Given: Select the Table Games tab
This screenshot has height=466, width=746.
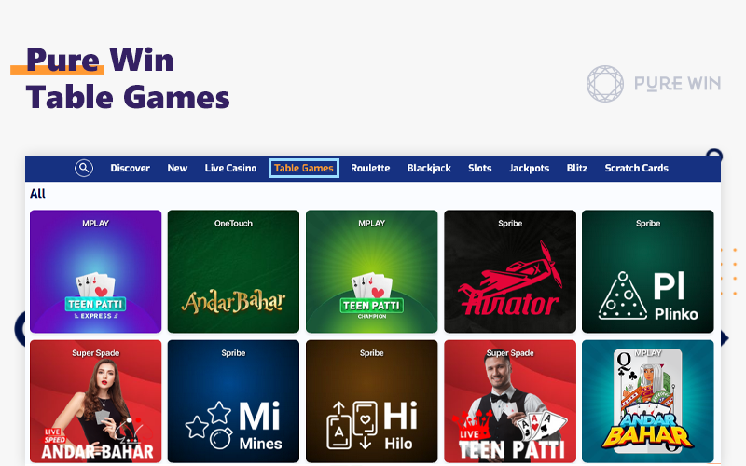Looking at the screenshot, I should tap(304, 168).
